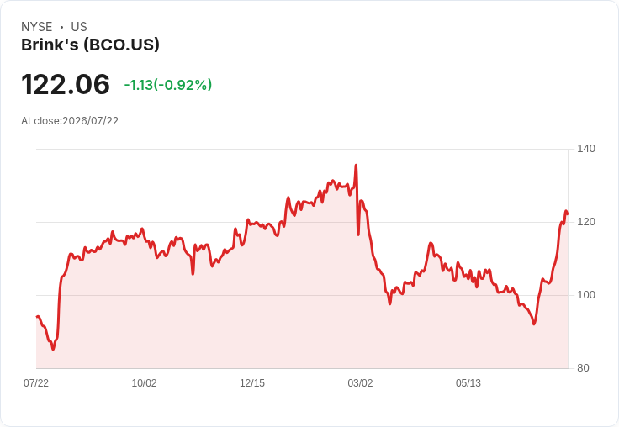
Task: Click the 122.06 current price
Action: click(x=66, y=84)
